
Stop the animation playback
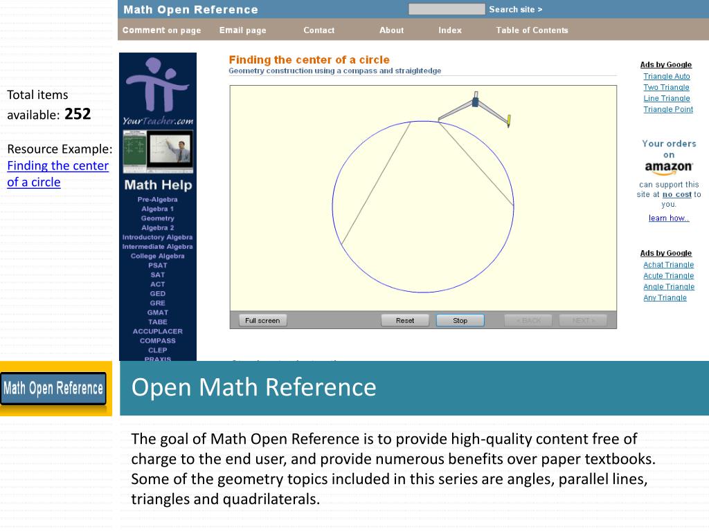coord(460,320)
